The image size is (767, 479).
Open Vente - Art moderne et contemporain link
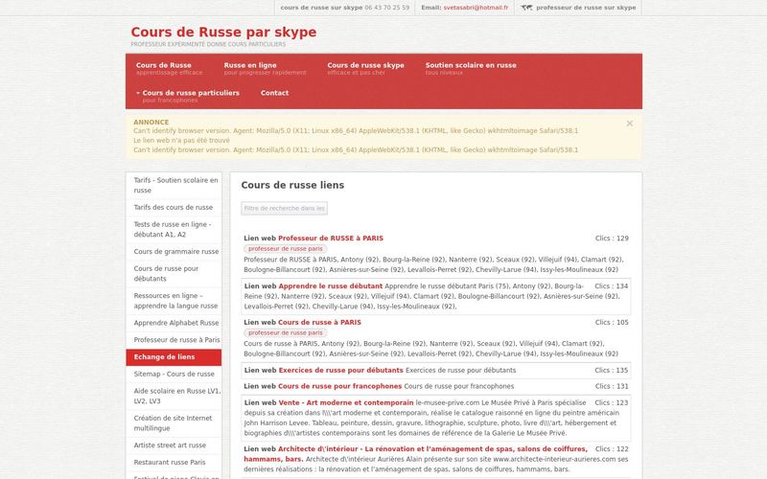click(346, 402)
